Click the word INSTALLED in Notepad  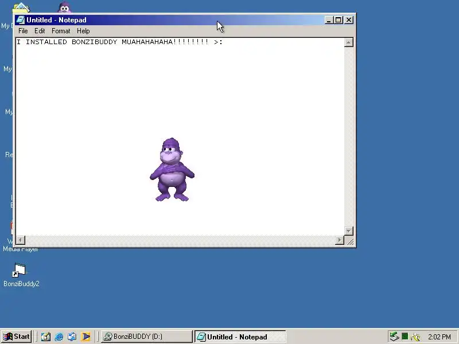click(x=46, y=42)
